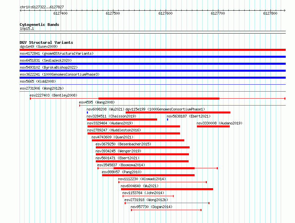This screenshot has width=295, height=223.
Task: Click esv999057 (Pang2010) label
Action: 122,172
